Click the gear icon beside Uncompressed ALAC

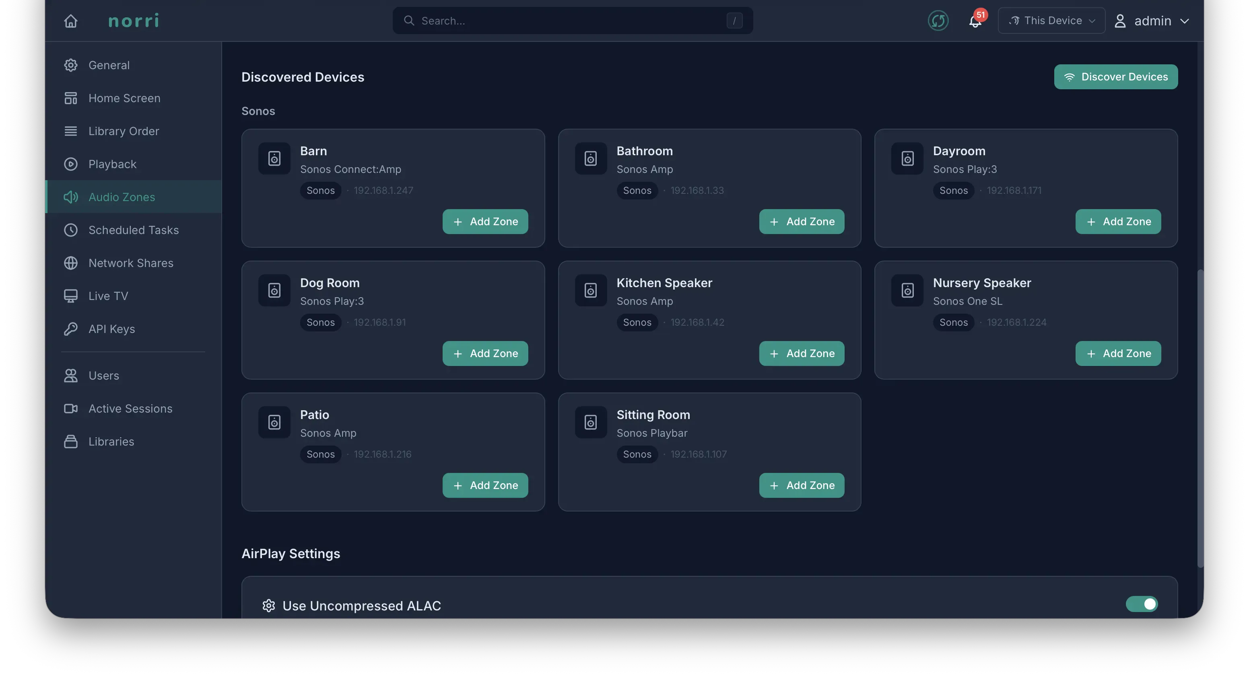(269, 606)
